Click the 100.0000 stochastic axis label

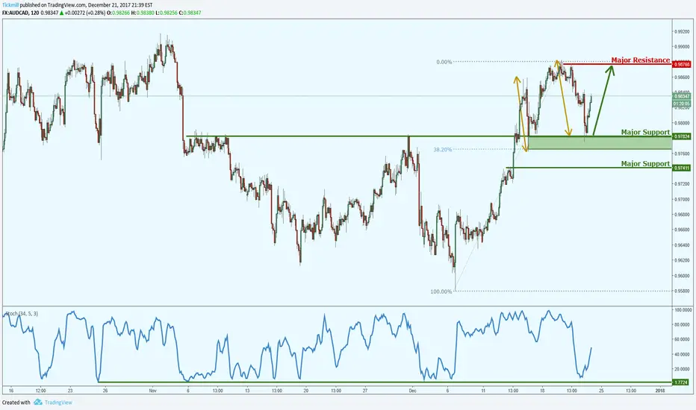(683, 310)
